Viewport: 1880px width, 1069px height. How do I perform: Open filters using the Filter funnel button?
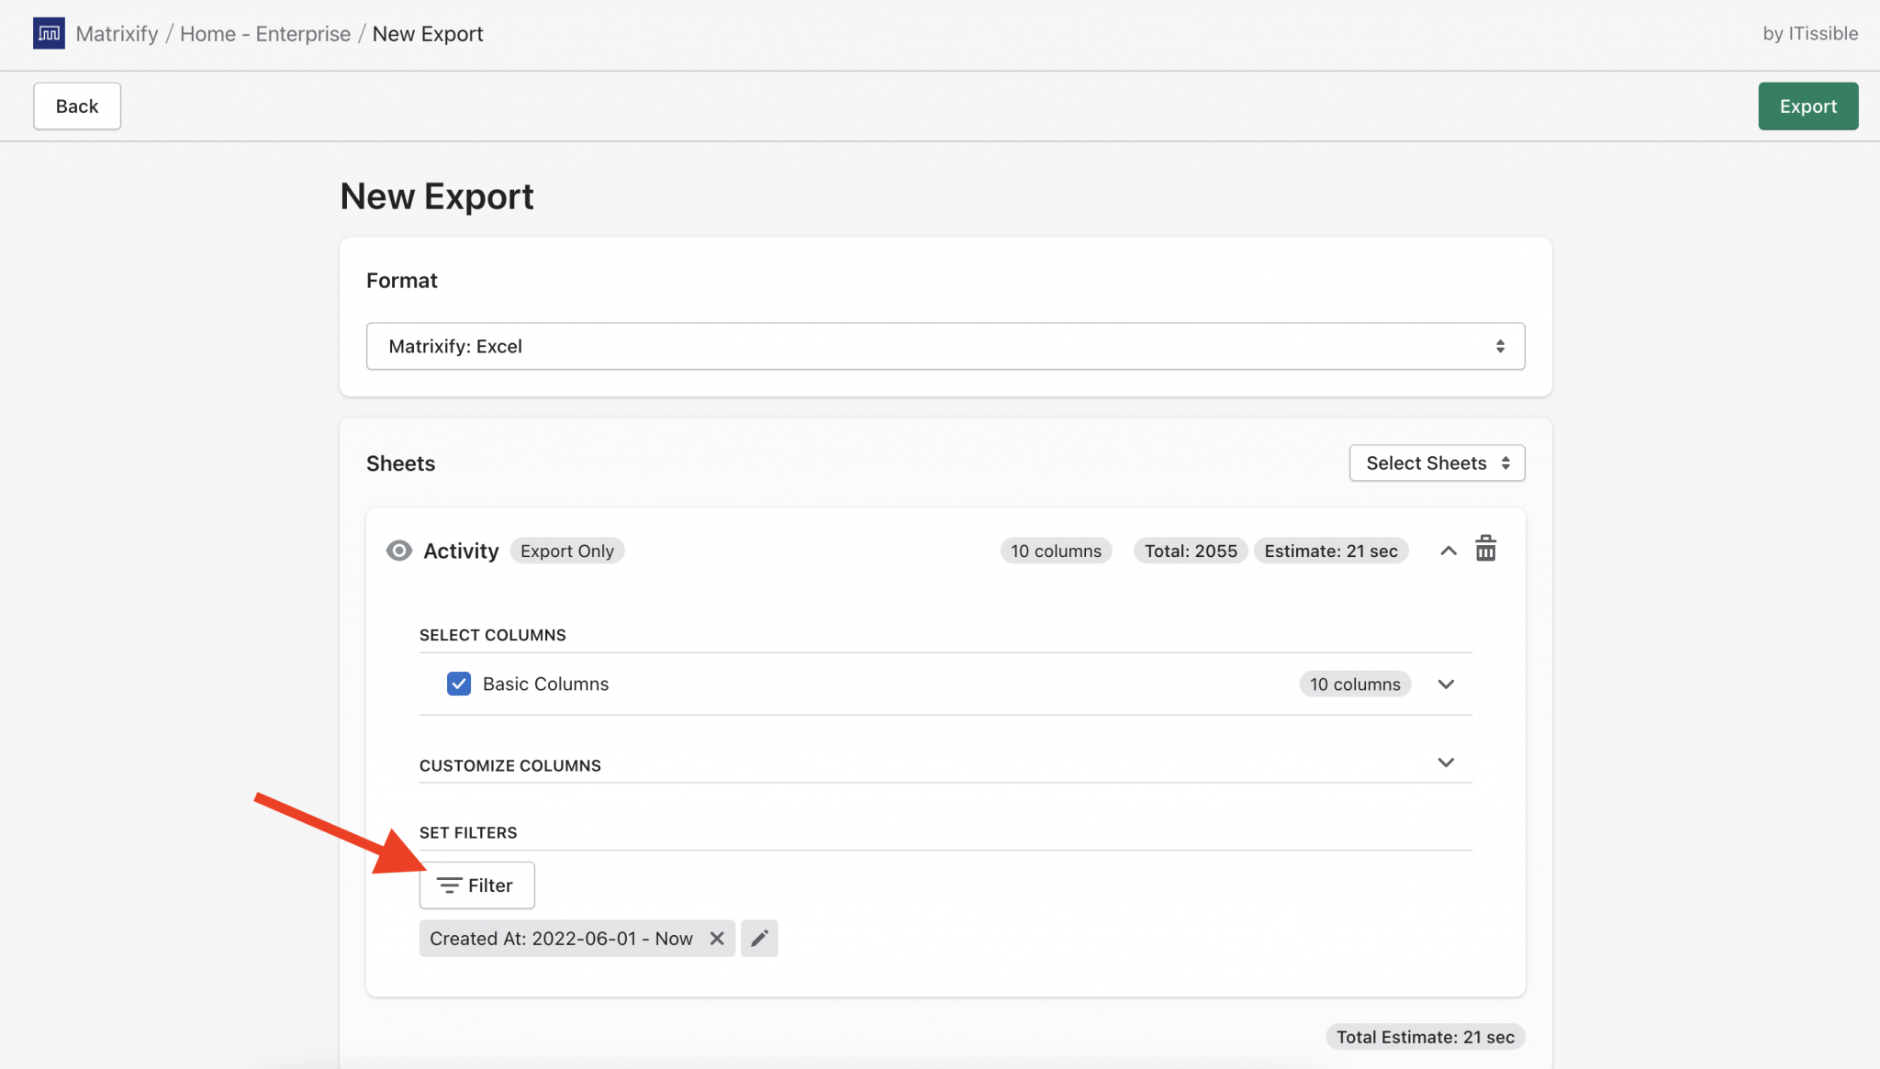click(x=476, y=885)
